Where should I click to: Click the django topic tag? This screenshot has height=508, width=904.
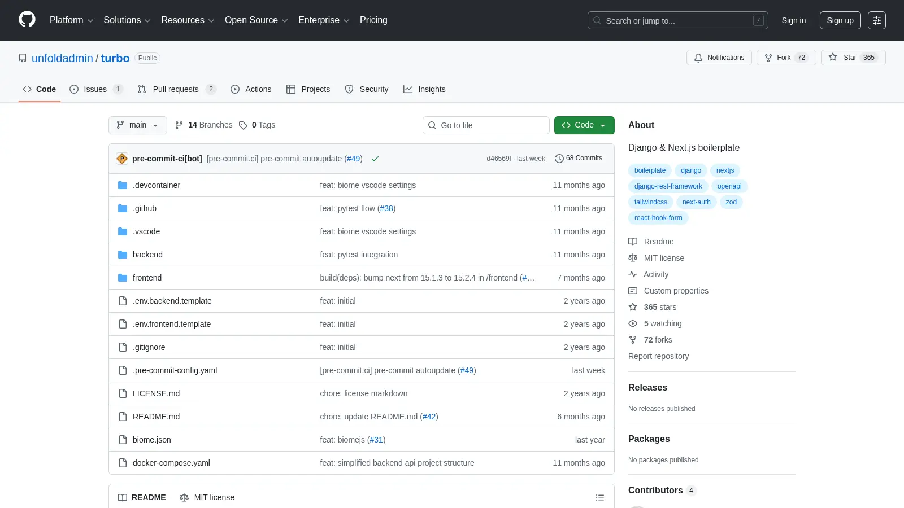coord(691,170)
